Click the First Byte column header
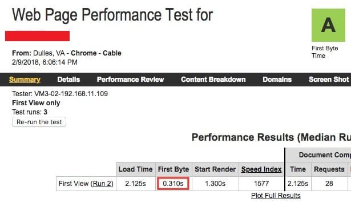Screen dimensions: 351x206 [174, 169]
